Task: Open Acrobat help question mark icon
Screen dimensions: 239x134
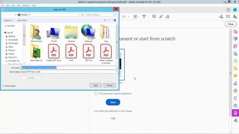Action: tap(228, 10)
